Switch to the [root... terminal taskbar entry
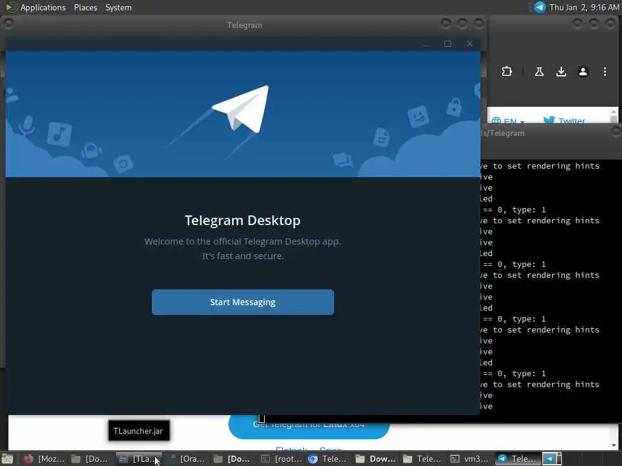Image resolution: width=622 pixels, height=466 pixels. pyautogui.click(x=281, y=459)
